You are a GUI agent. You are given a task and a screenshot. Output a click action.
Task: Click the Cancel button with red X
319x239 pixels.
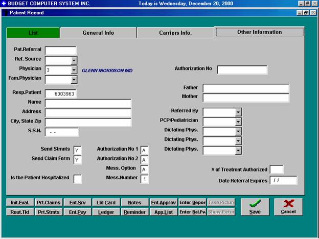tap(288, 207)
